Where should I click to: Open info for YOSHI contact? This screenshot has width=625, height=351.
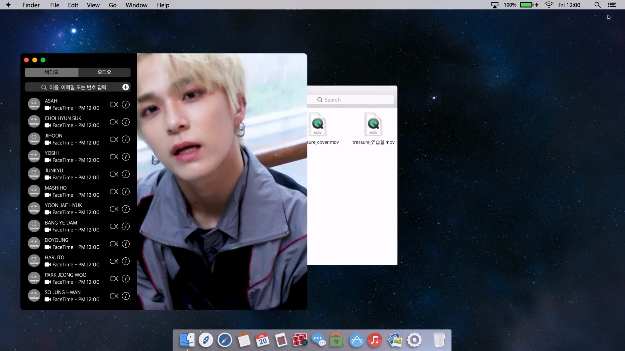coord(126,157)
